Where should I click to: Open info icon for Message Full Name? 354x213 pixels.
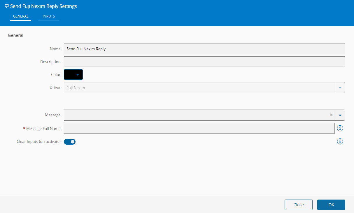340,128
